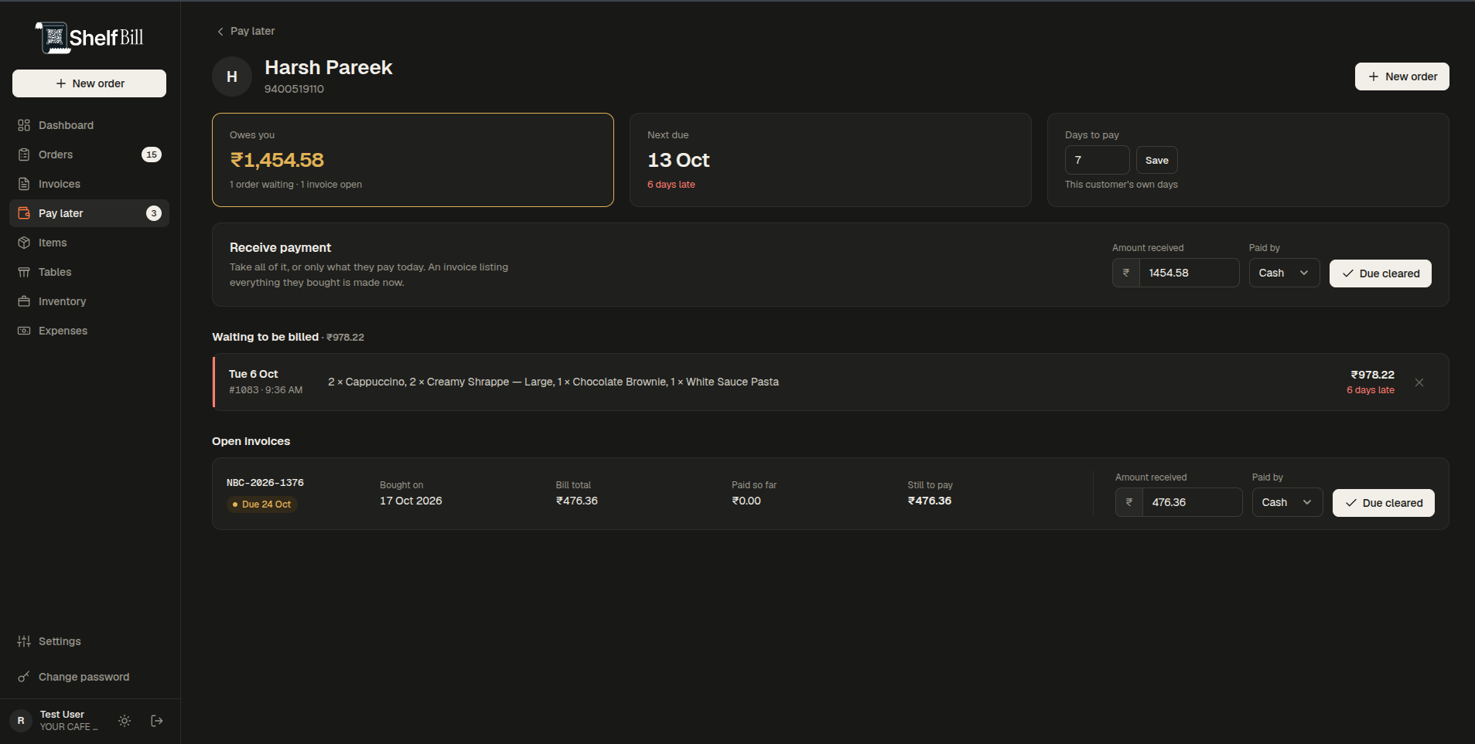Click the Next due 13 Oct card
This screenshot has width=1475, height=744.
tap(831, 160)
